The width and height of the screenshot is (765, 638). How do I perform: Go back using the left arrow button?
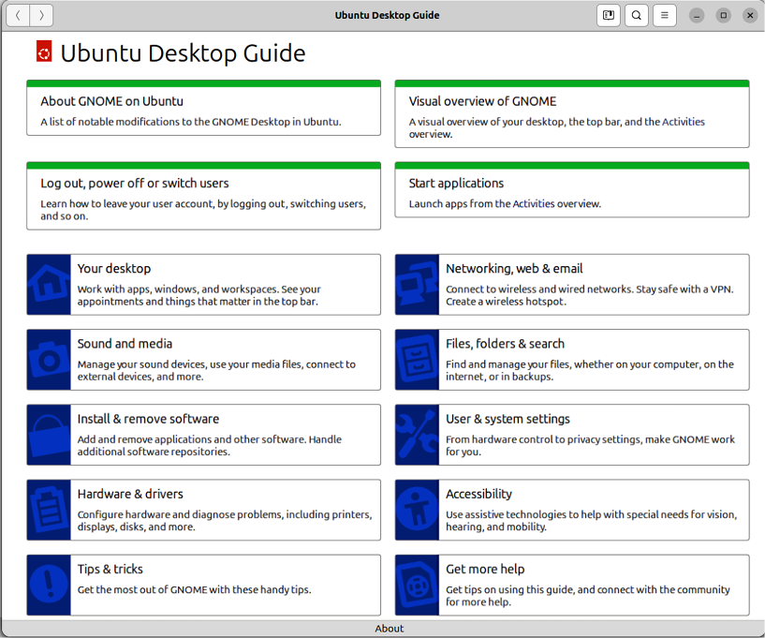[x=18, y=15]
